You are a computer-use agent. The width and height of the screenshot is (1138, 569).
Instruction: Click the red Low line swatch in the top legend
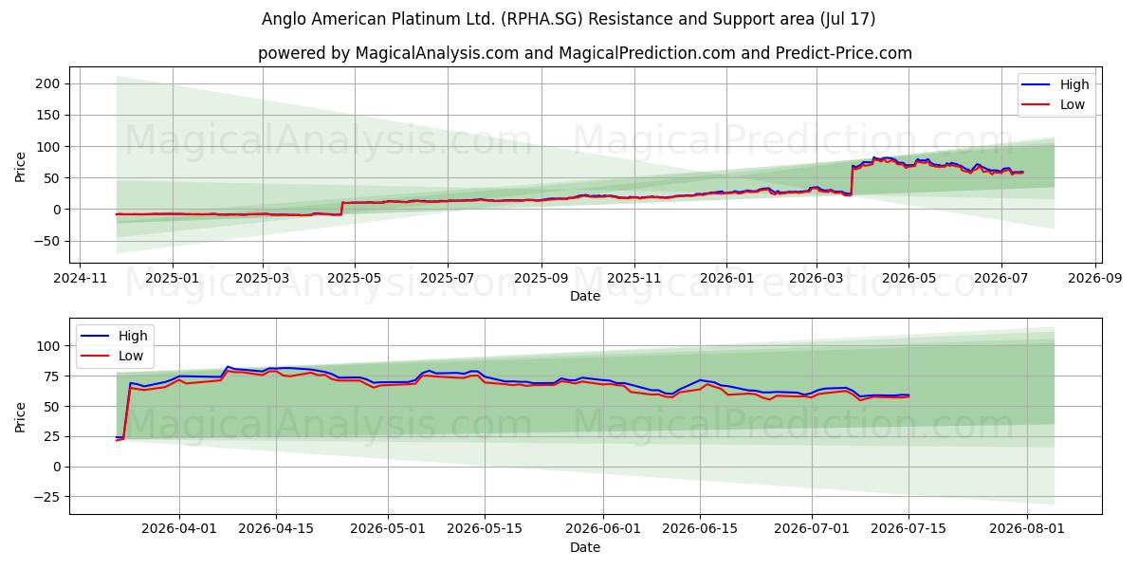click(x=1037, y=105)
